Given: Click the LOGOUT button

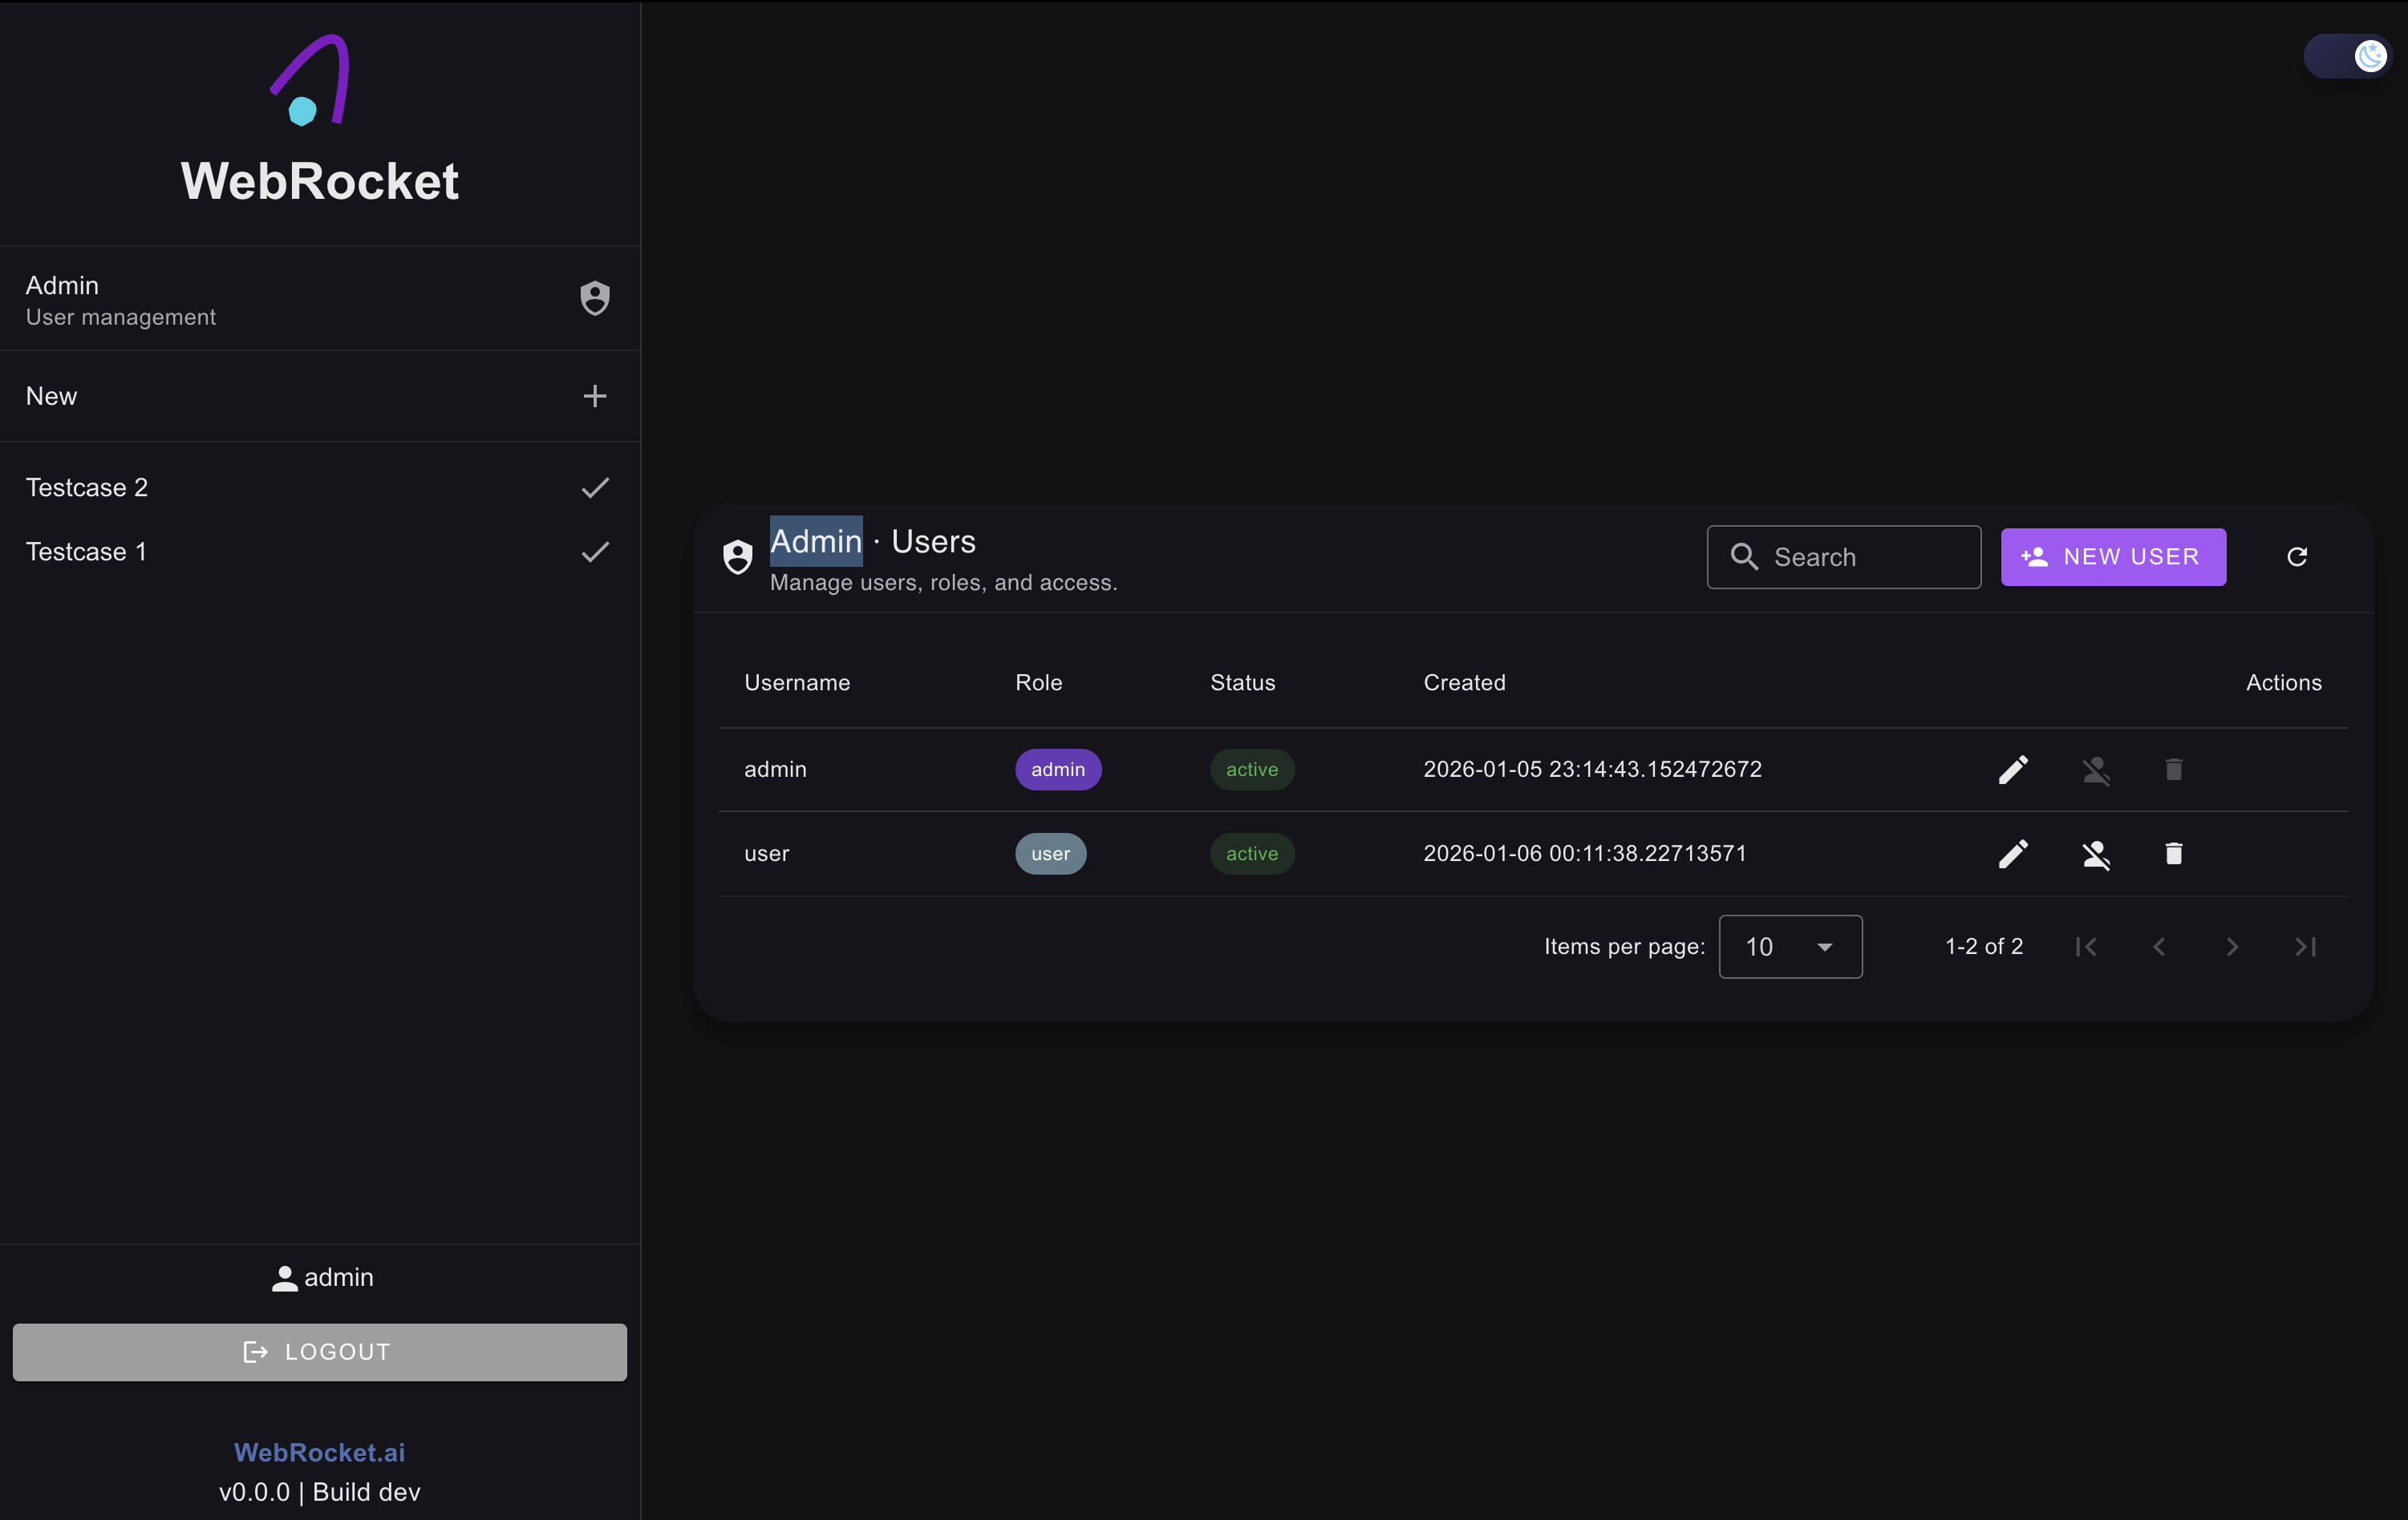Looking at the screenshot, I should [319, 1352].
